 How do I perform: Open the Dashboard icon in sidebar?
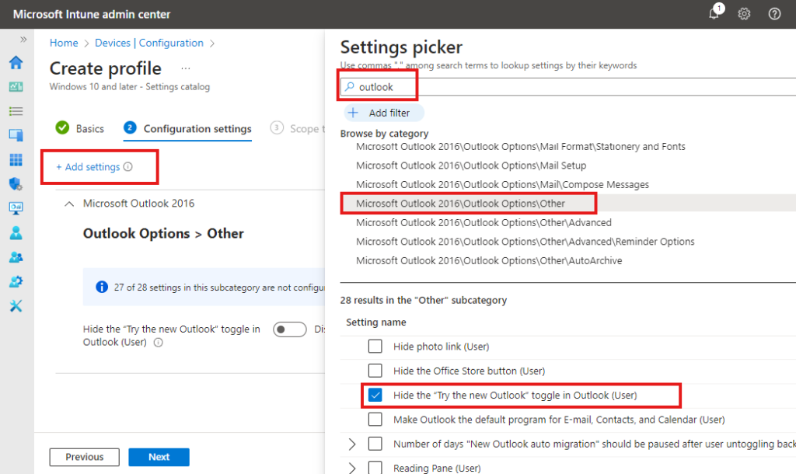[x=16, y=87]
